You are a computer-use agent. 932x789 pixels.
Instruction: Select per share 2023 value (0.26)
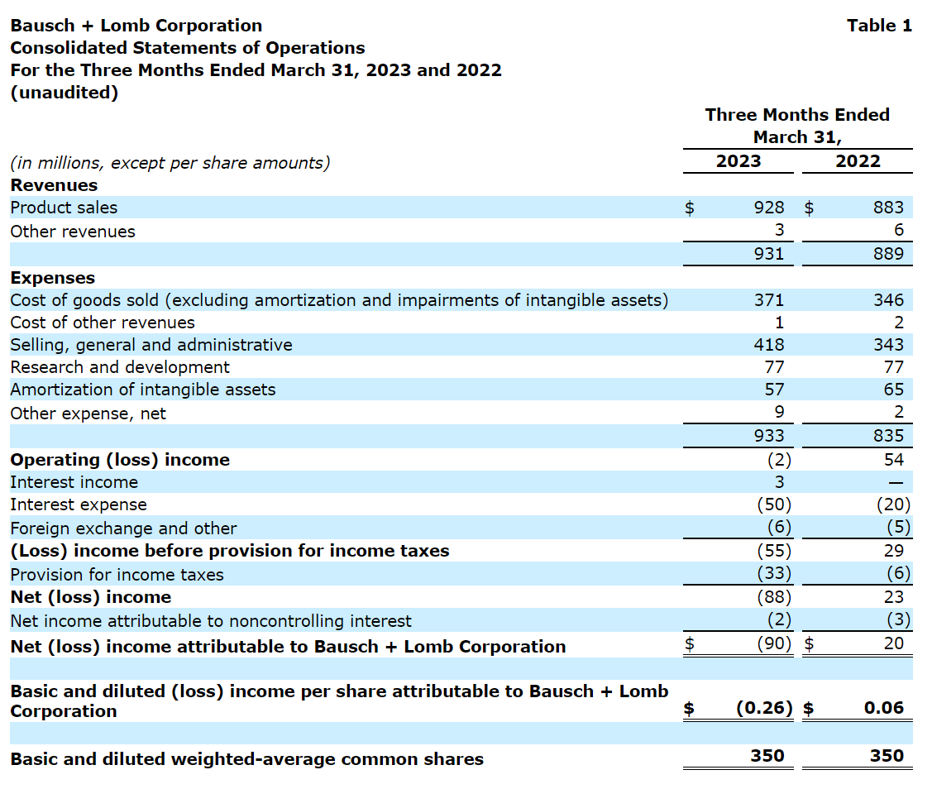pyautogui.click(x=764, y=708)
